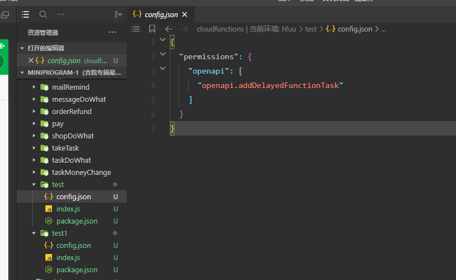The image size is (456, 280).
Task: Open the search panel magnifier icon
Action: (43, 14)
